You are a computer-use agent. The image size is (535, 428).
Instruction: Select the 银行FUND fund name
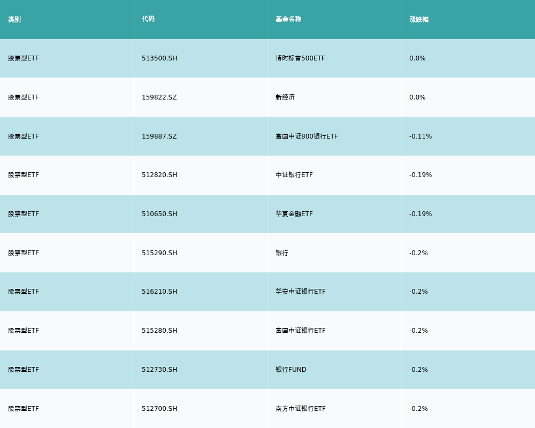click(291, 370)
